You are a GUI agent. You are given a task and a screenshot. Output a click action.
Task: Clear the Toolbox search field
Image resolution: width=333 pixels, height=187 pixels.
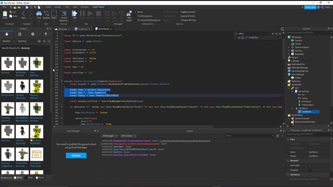click(39, 41)
